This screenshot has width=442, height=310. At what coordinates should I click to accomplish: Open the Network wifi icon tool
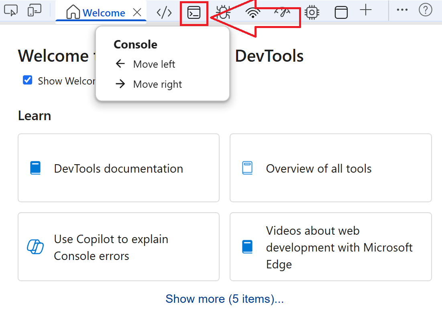tap(253, 13)
